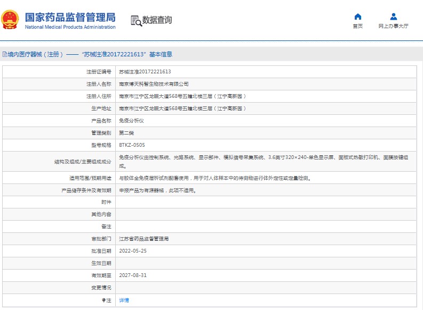Select model BTKZ-0505
Viewport: 423px width, 310px height.
pos(132,145)
